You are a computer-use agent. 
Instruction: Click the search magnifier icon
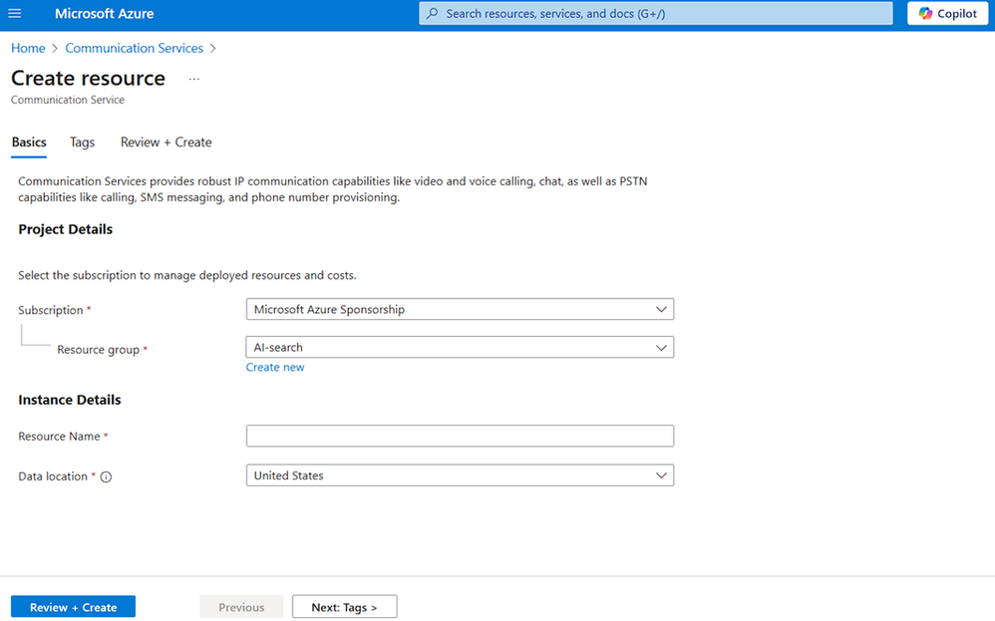tap(432, 13)
